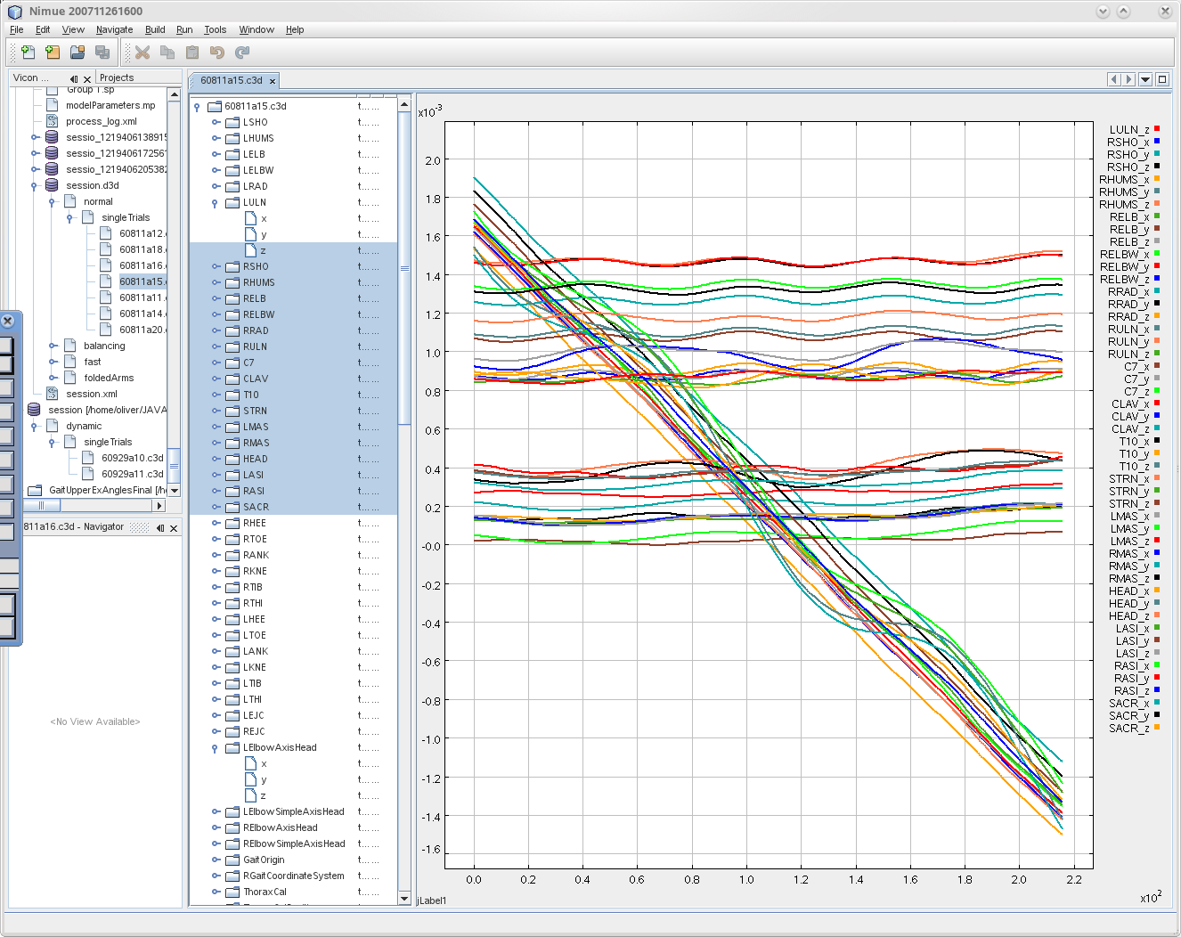Click the Save All toolbar icon
Viewport: 1181px width, 937px height.
[102, 53]
